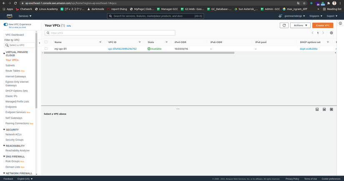The image size is (344, 181).
Task: Open Subnets in sidebar
Action: point(10,65)
